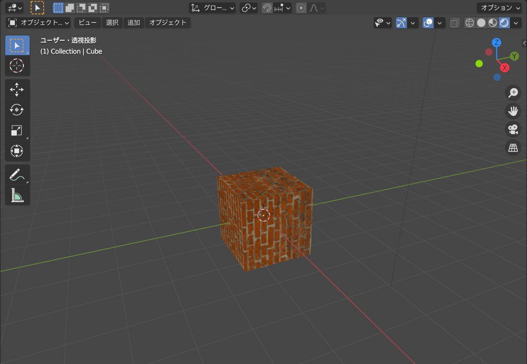Open the ビュー menu

tap(87, 23)
